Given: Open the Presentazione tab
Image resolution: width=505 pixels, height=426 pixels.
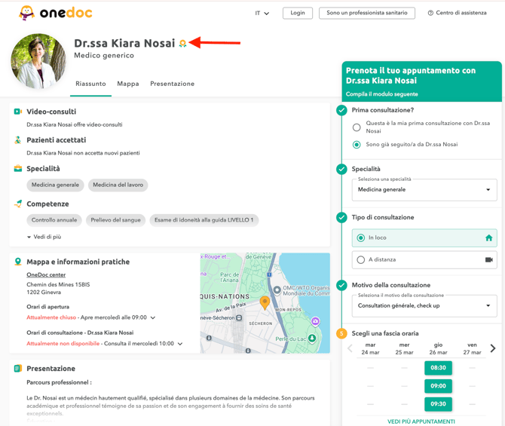Looking at the screenshot, I should [172, 84].
